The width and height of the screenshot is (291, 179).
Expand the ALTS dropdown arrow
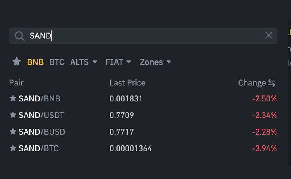(x=95, y=62)
